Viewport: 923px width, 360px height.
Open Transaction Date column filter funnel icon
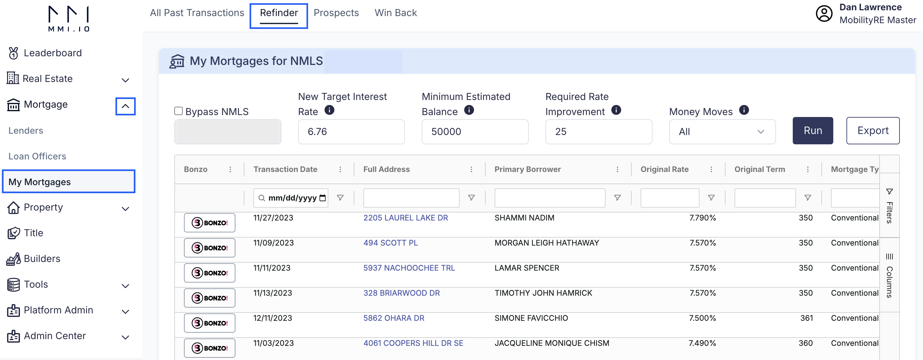tap(340, 198)
